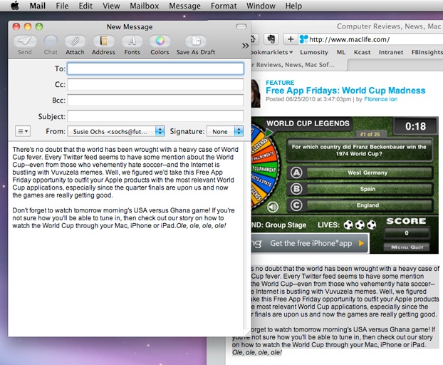
Task: Open the Help menu
Action: tap(293, 6)
